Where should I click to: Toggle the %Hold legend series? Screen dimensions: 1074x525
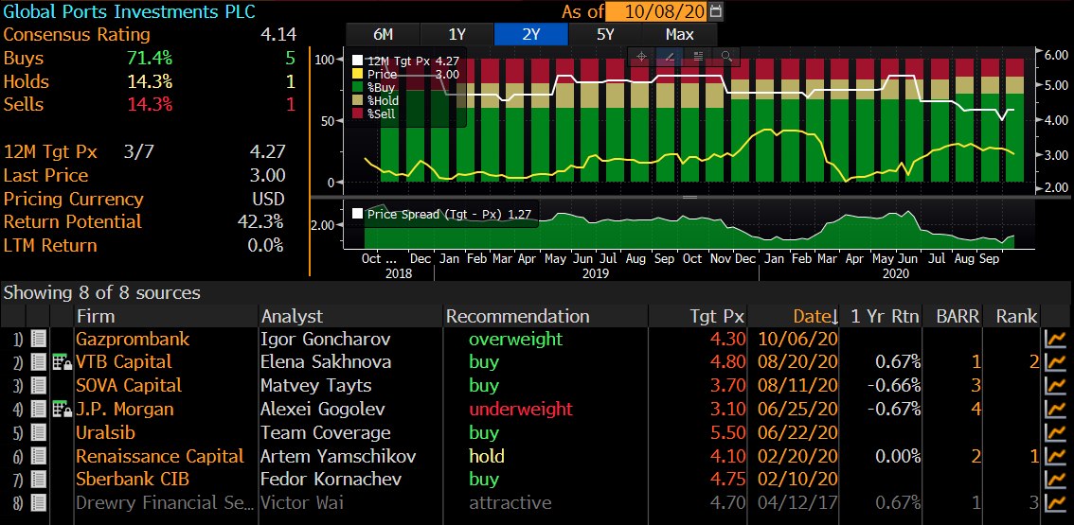click(x=375, y=100)
